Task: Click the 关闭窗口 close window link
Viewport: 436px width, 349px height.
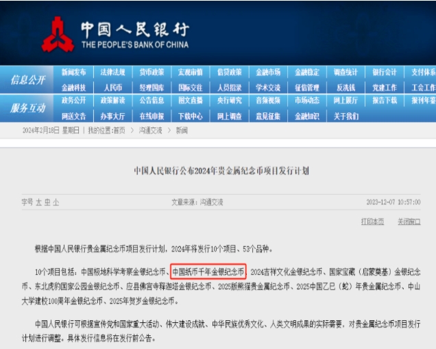Action: 409,221
